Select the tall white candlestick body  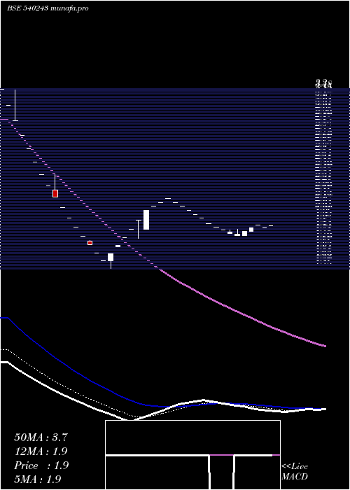click(146, 220)
